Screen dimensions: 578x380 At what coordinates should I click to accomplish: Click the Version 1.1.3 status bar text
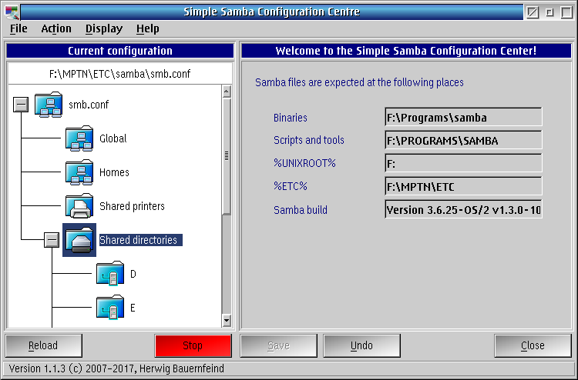116,368
